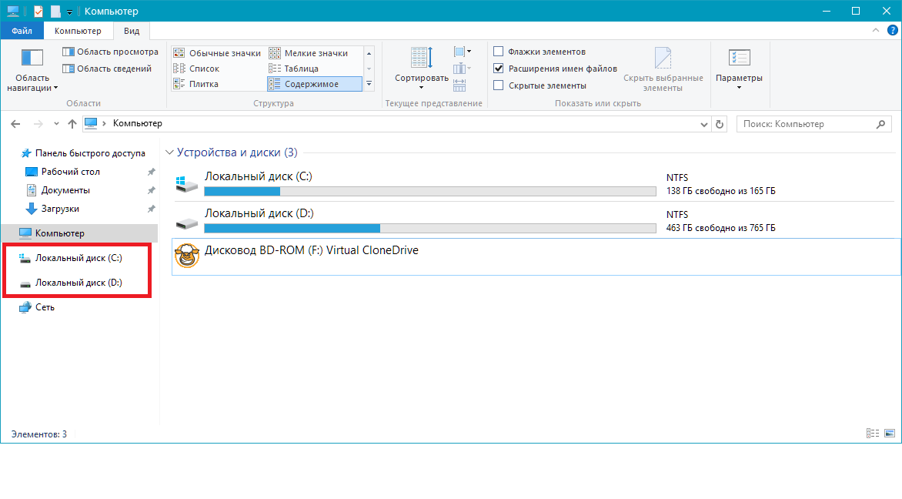Click the Сортировать sort icon

(421, 59)
